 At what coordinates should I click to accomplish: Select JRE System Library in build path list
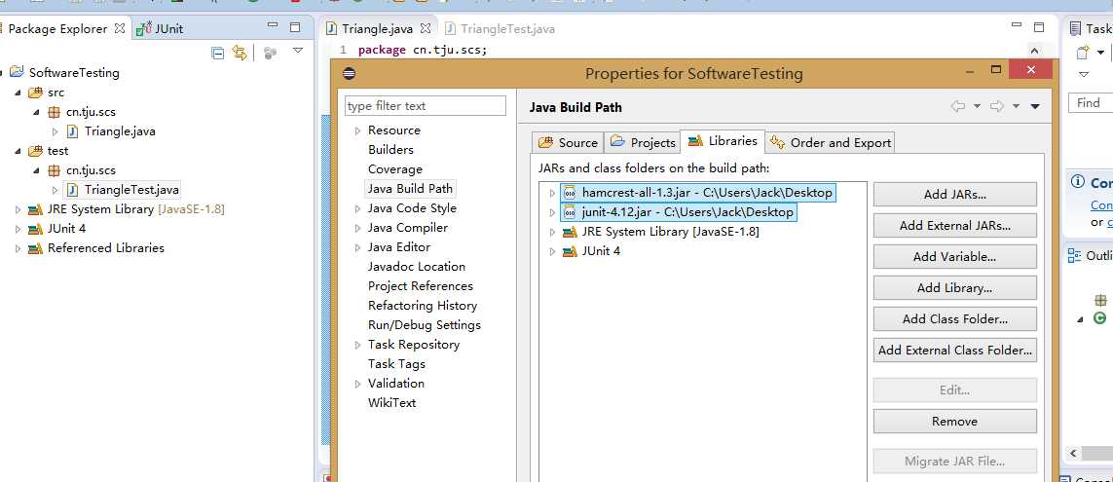click(x=670, y=232)
